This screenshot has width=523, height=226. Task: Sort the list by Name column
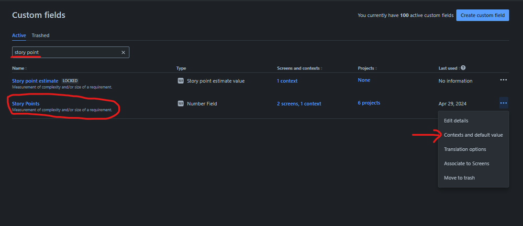point(19,68)
